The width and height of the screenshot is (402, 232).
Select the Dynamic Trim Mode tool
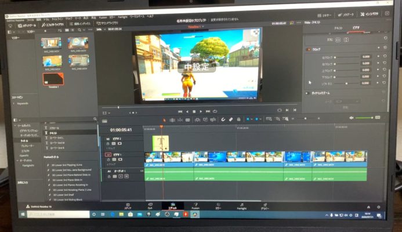(x=180, y=120)
